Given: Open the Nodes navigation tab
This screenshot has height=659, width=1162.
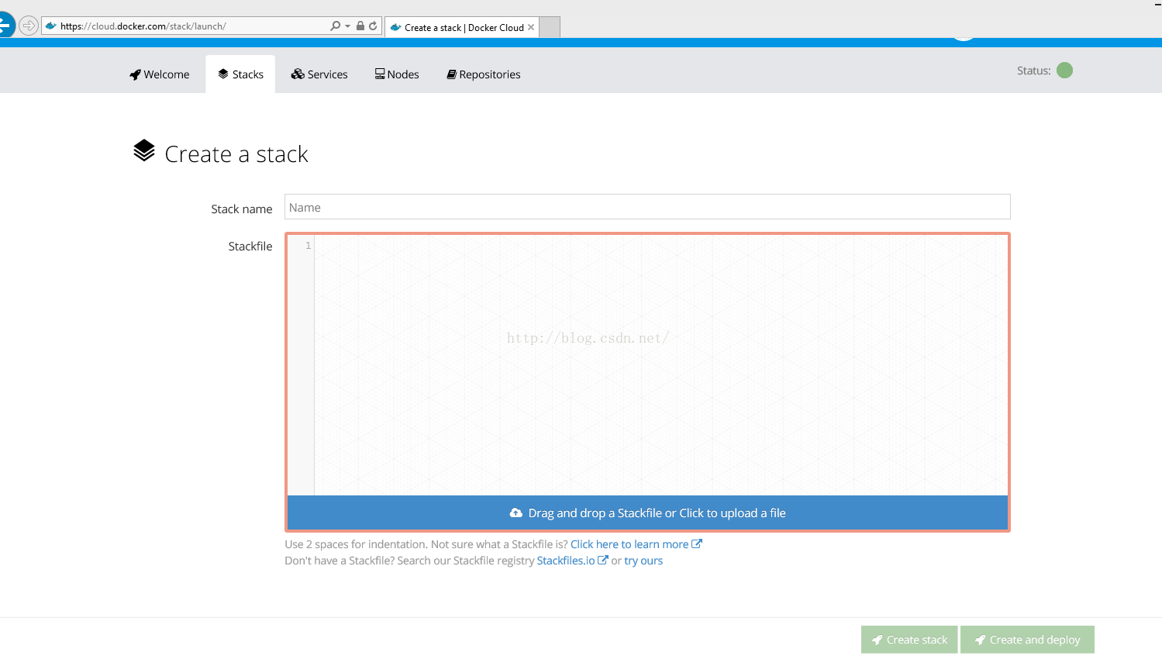Looking at the screenshot, I should click(397, 74).
